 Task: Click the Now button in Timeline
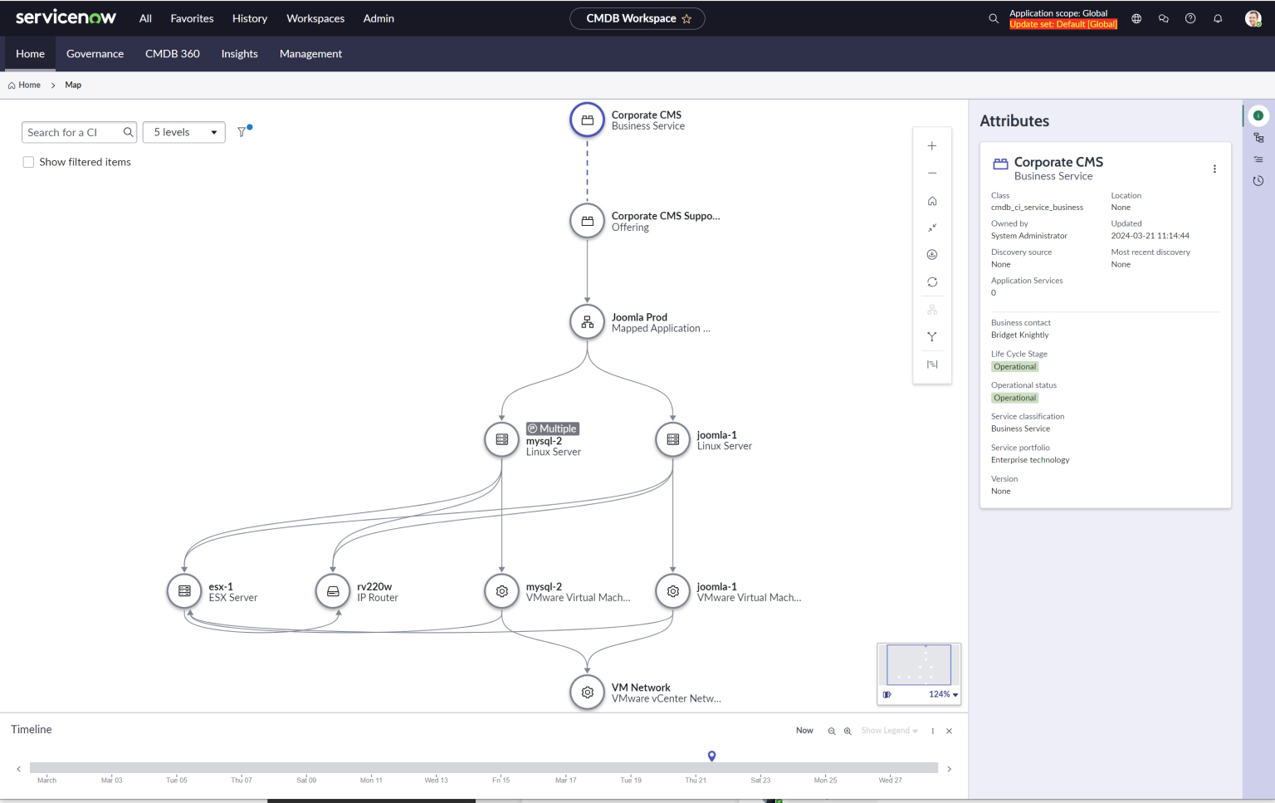tap(804, 731)
